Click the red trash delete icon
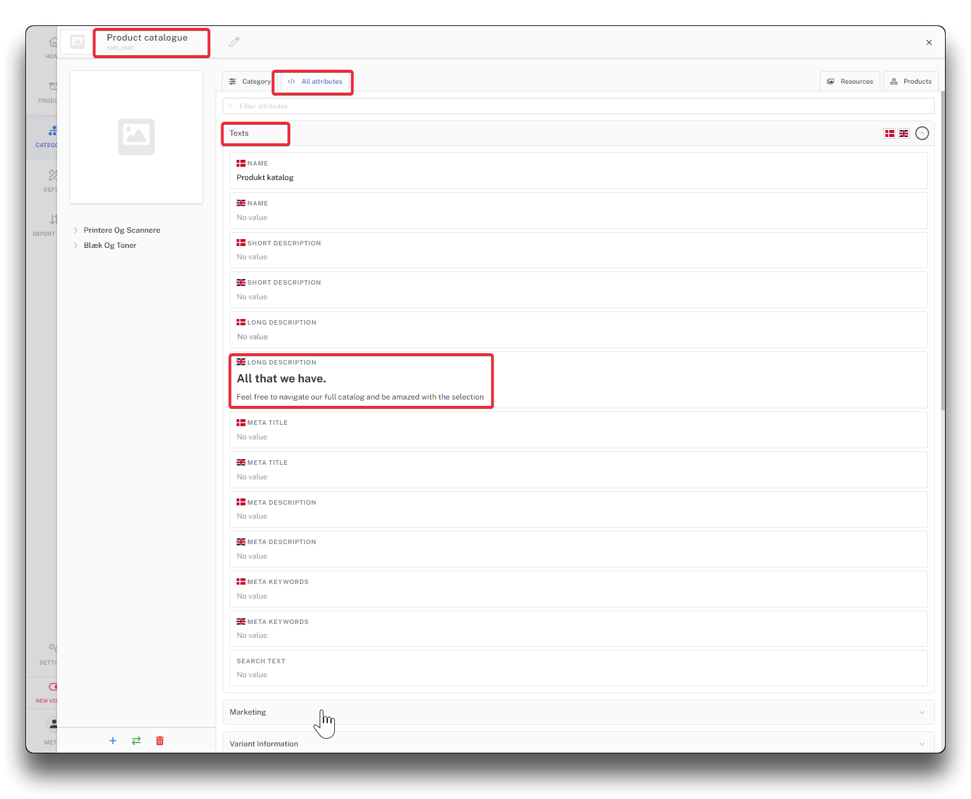The width and height of the screenshot is (971, 799). [160, 741]
